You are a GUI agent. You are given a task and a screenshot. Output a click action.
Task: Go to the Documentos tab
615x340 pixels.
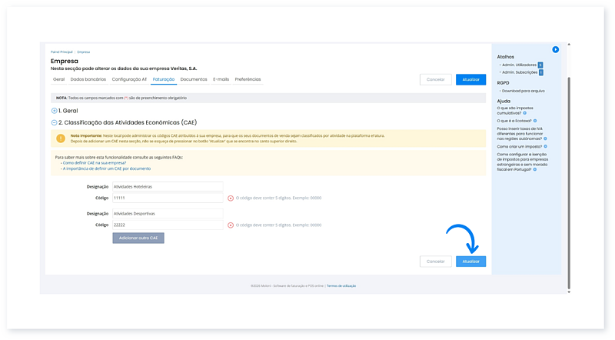coord(194,79)
